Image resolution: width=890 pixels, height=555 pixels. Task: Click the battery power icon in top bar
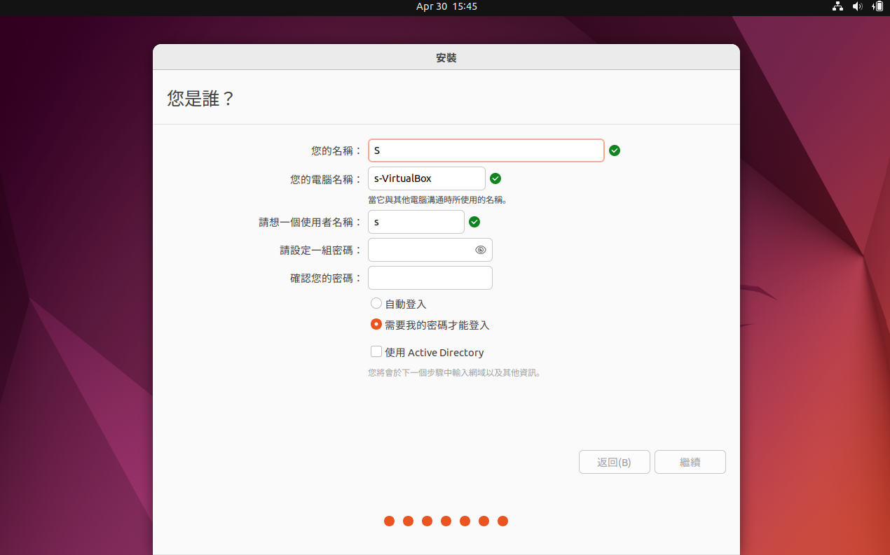[878, 6]
